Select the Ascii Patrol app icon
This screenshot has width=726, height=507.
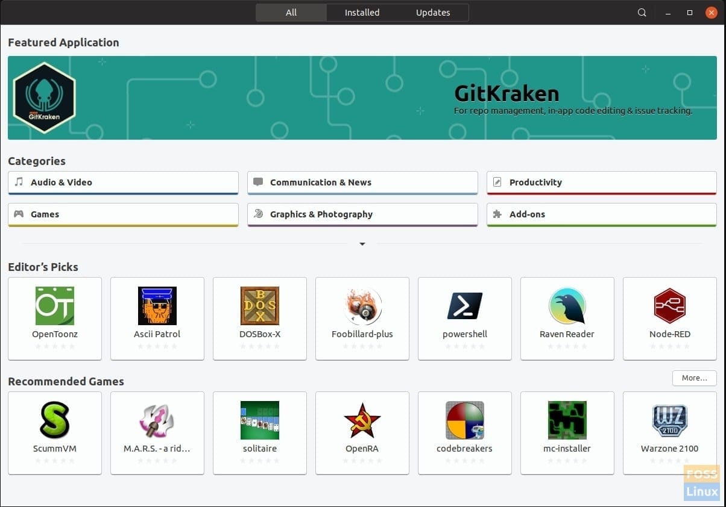(157, 306)
